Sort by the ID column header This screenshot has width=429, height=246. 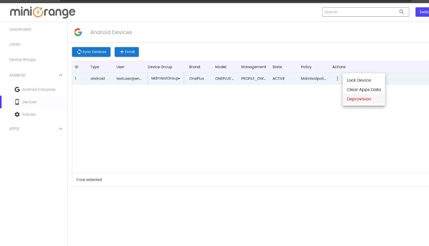(77, 67)
